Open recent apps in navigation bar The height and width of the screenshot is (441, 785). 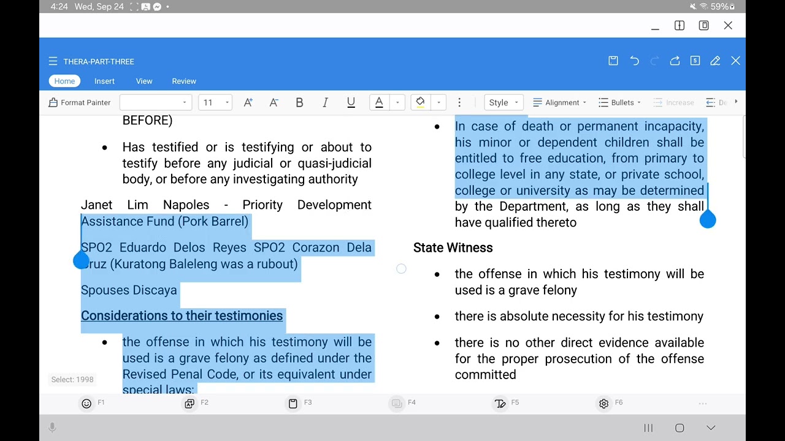pos(648,428)
